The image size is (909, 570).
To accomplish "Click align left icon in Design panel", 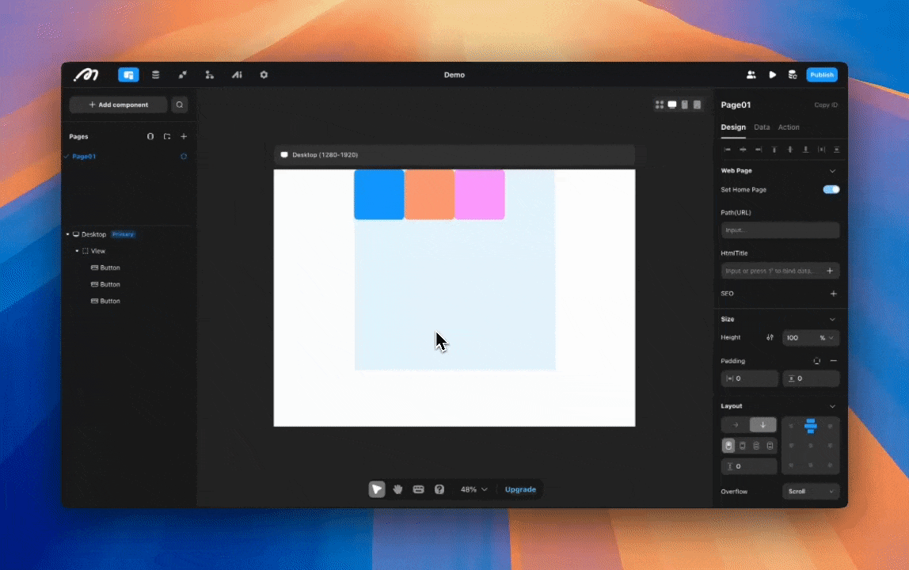I will (727, 150).
